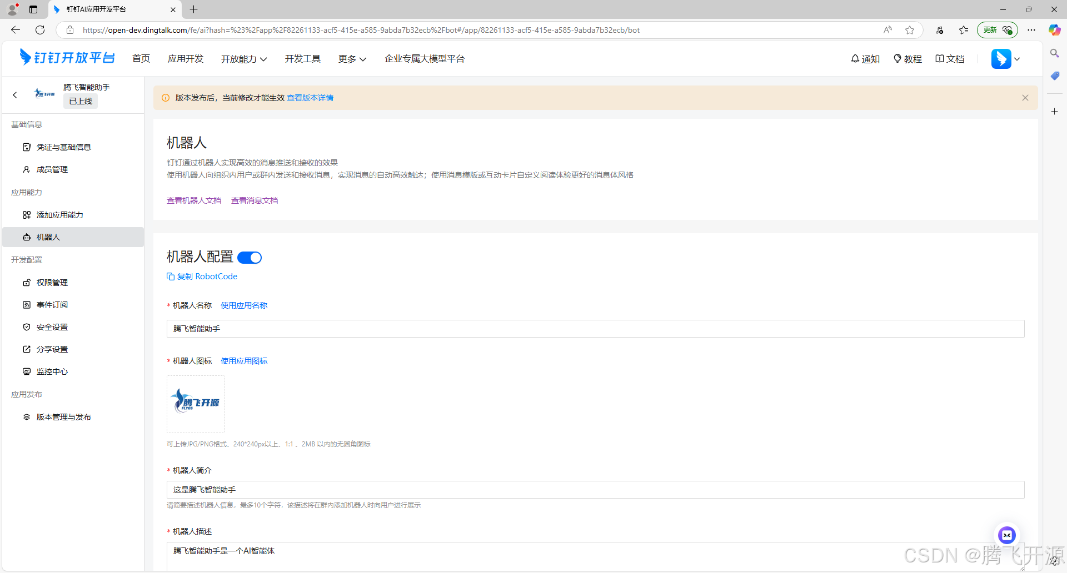1067x573 pixels.
Task: Select the 钉钉AI应用开发平台 browser tab
Action: point(115,9)
